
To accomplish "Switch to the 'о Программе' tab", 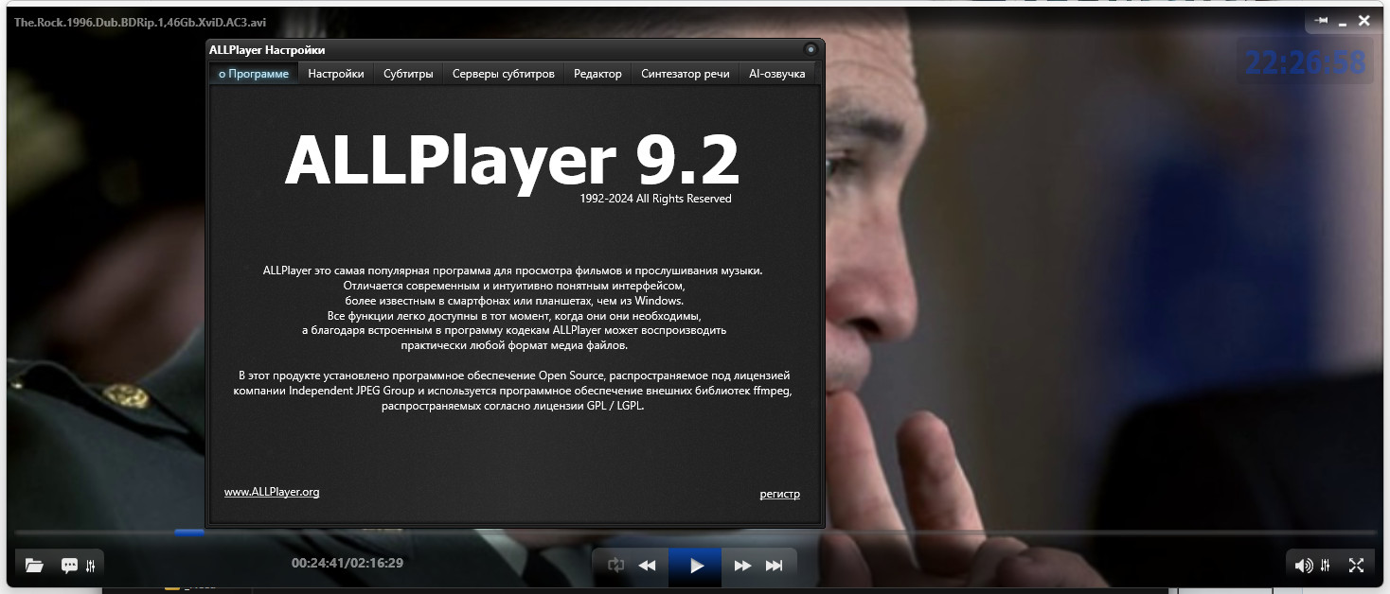I will [253, 73].
